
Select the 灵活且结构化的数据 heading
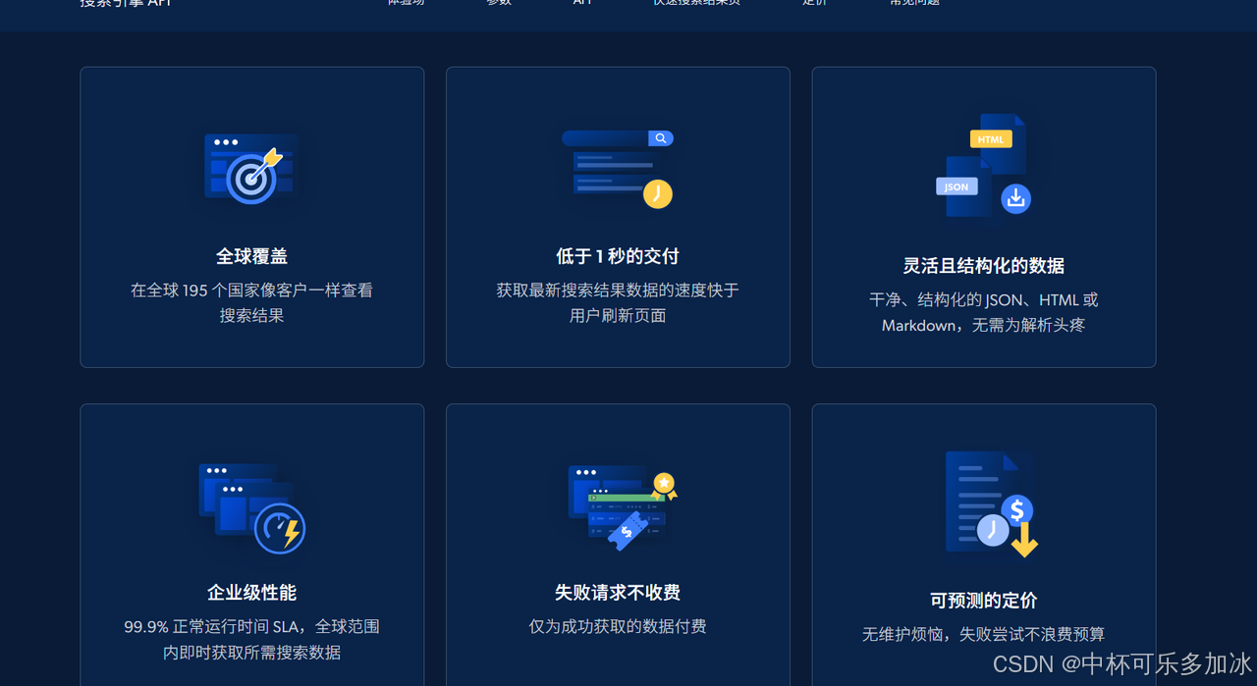pos(983,266)
